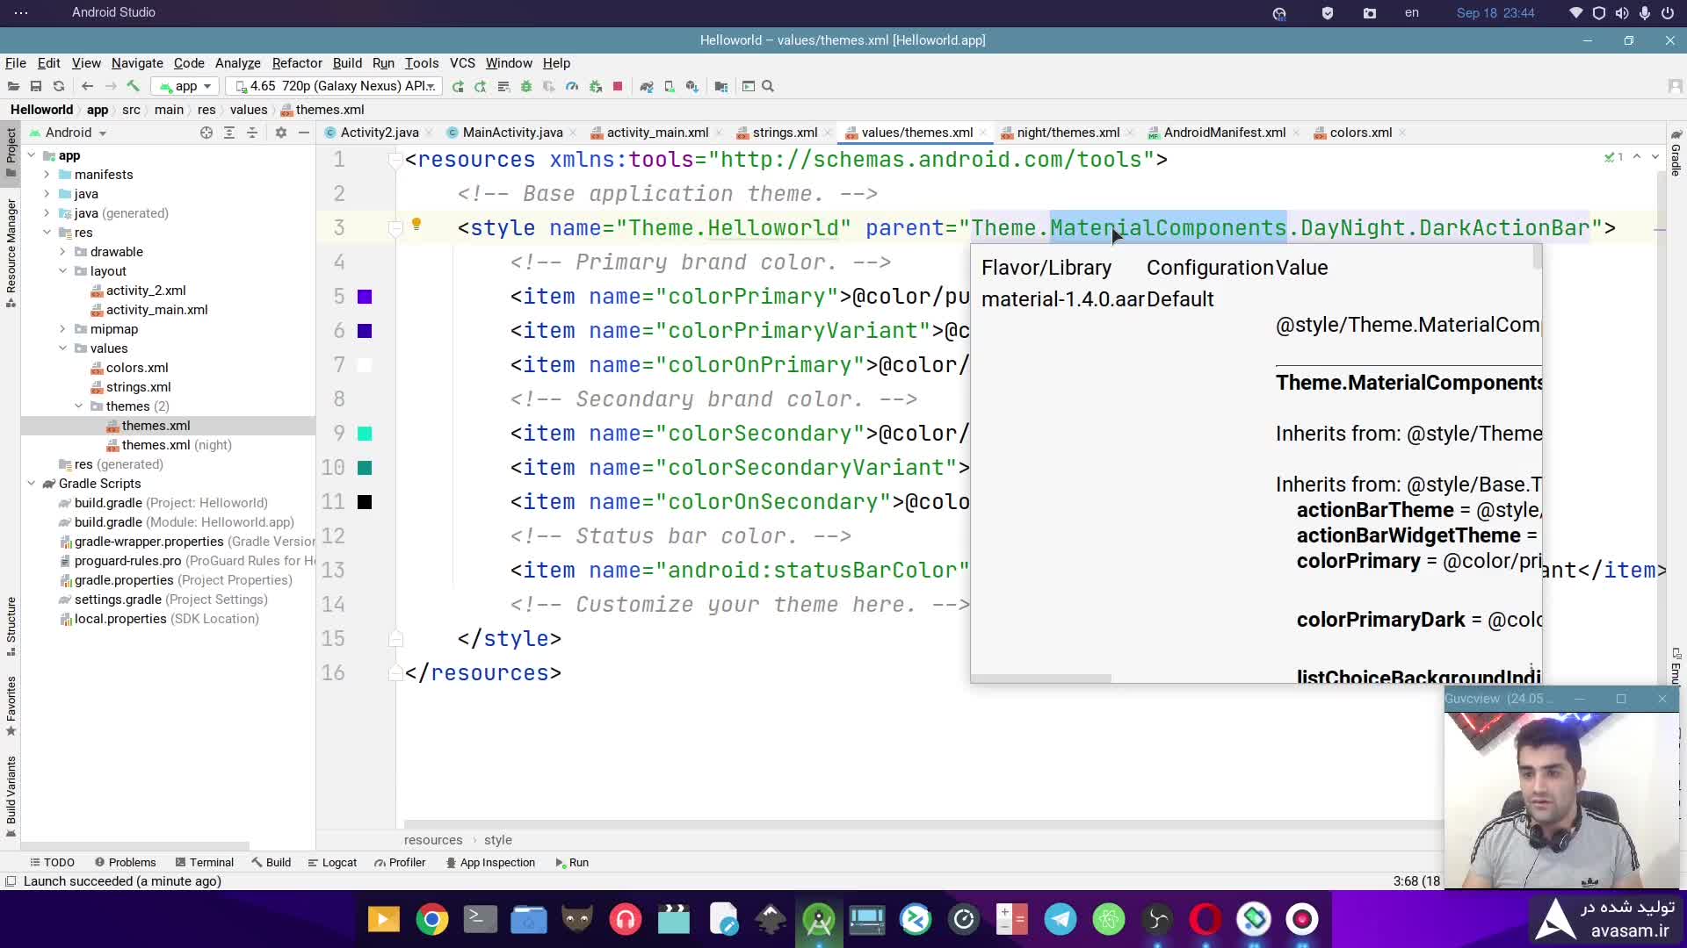The height and width of the screenshot is (948, 1687).
Task: Click the scroll-from-source target icon in project panel
Action: click(206, 133)
